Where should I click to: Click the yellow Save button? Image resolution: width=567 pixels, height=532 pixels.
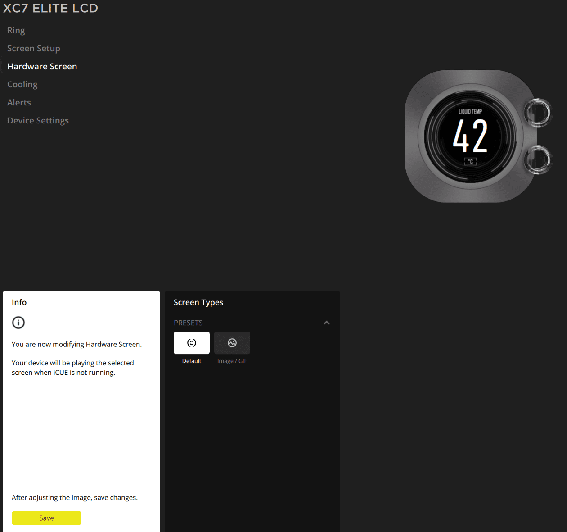coord(46,518)
